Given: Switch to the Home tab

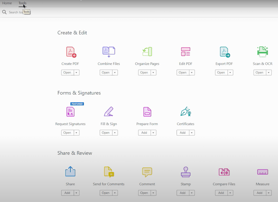Looking at the screenshot, I should pyautogui.click(x=7, y=3).
